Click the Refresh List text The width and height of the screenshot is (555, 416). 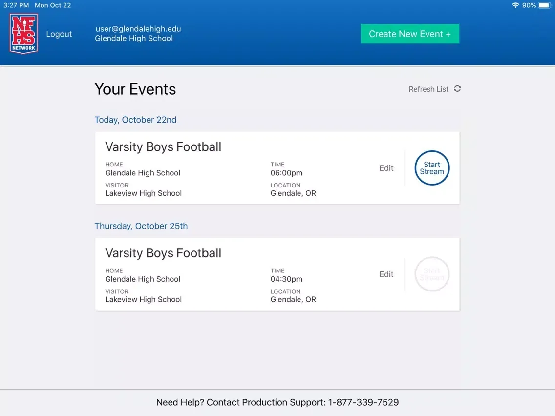(x=428, y=89)
